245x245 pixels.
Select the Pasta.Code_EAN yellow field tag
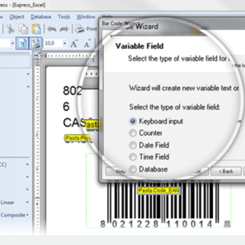159,191
